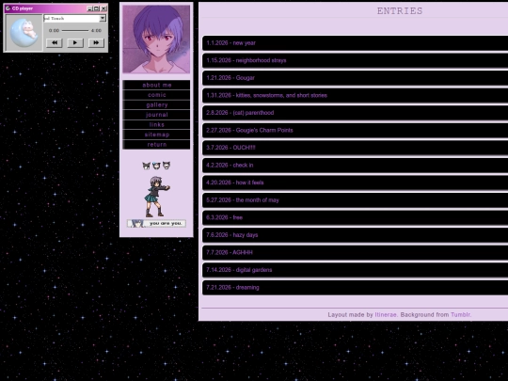The width and height of the screenshot is (508, 381).
Task: Click the first small cat face icon
Action: pyautogui.click(x=147, y=166)
